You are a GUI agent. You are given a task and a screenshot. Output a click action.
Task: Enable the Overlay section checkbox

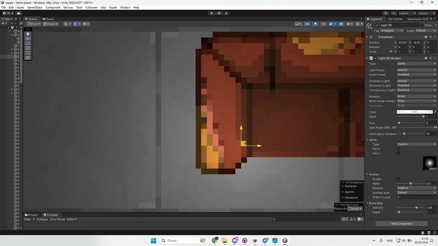pos(398,179)
